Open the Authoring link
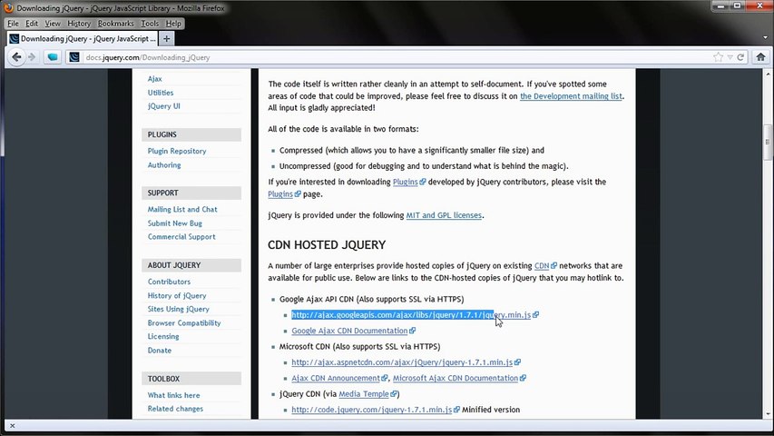This screenshot has height=436, width=774. (164, 165)
